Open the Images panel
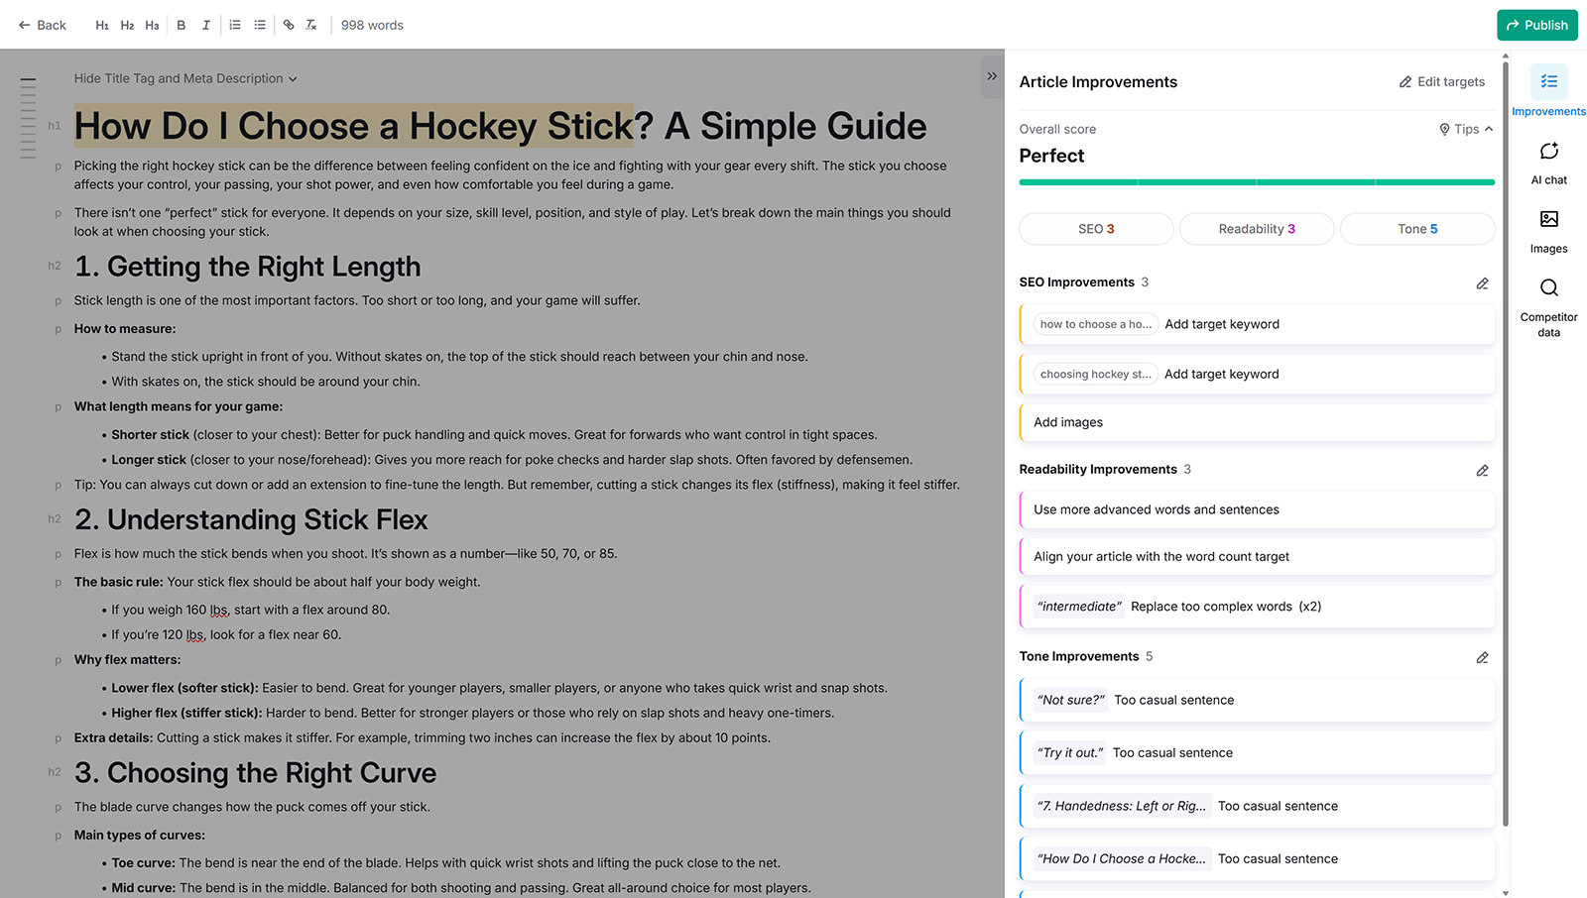The height and width of the screenshot is (898, 1587). tap(1548, 230)
